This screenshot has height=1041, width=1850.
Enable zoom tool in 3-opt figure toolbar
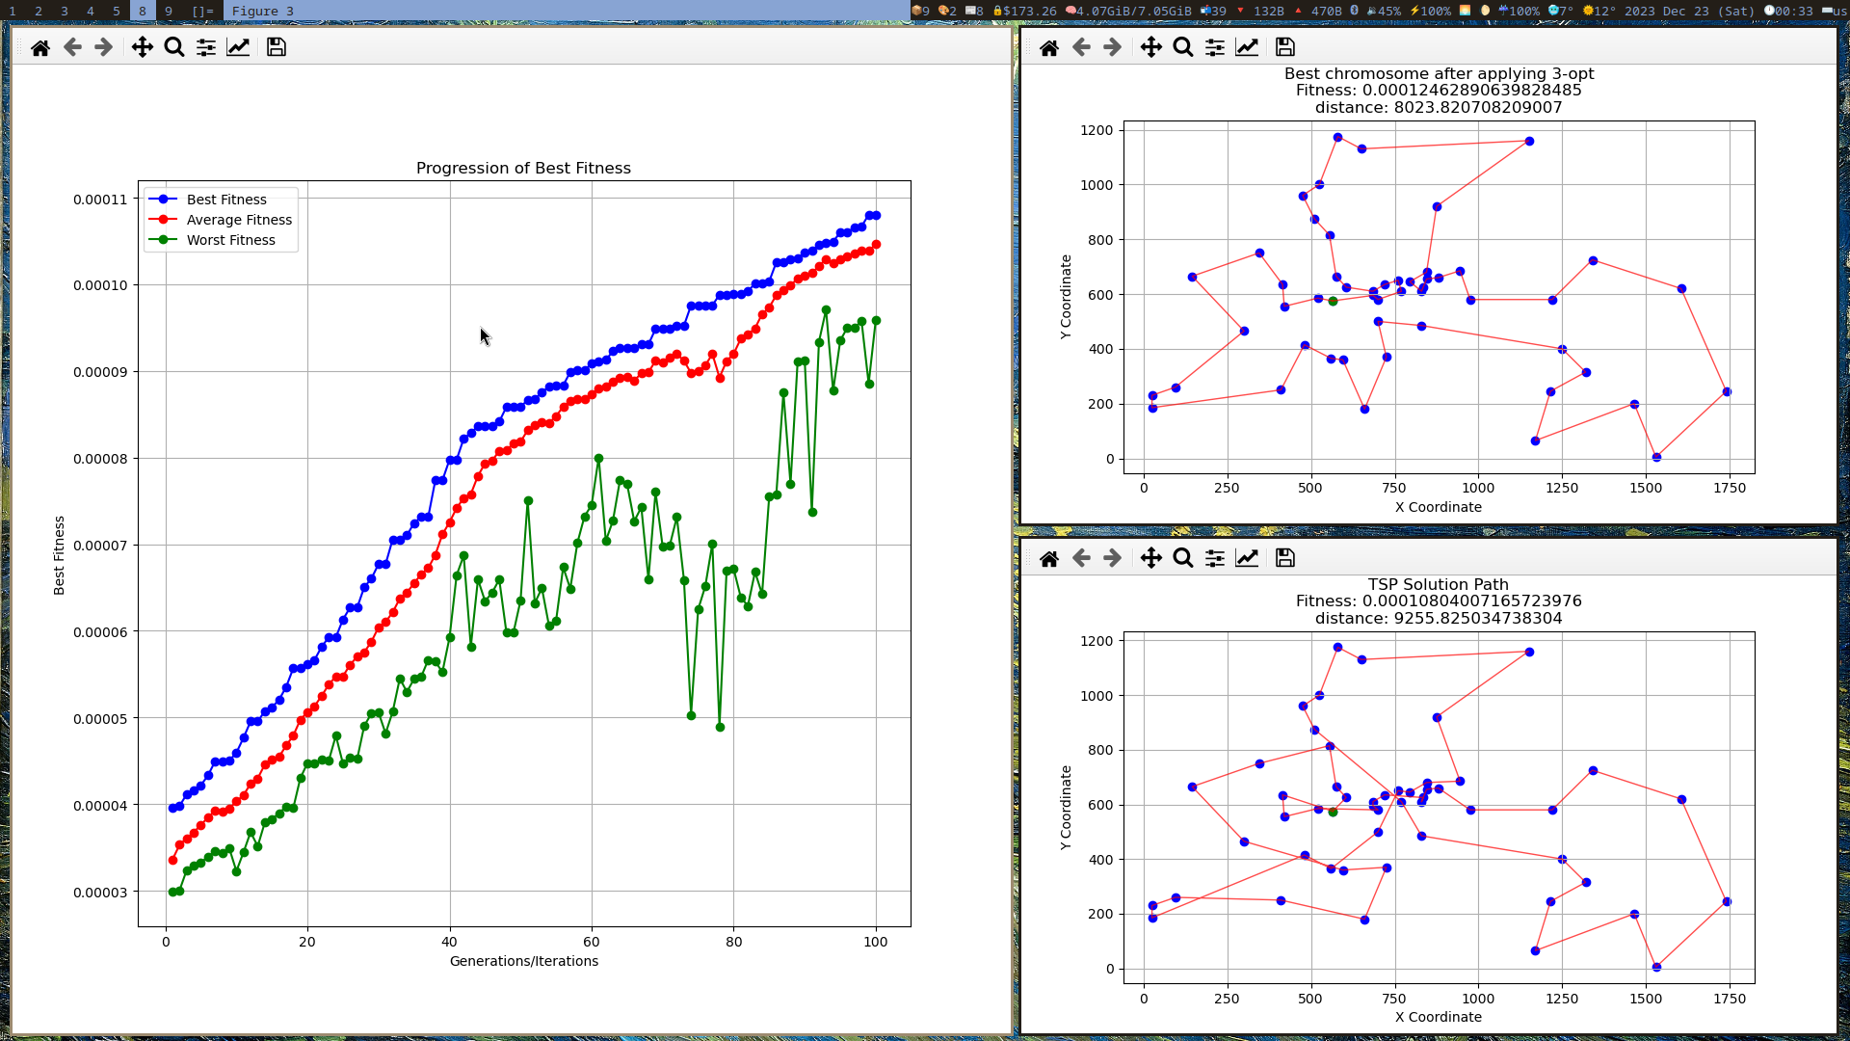pyautogui.click(x=1183, y=47)
